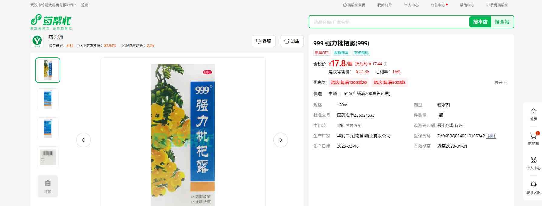Open 我的订单 in the top menu
Screen dimensions: 542x206
384,5
